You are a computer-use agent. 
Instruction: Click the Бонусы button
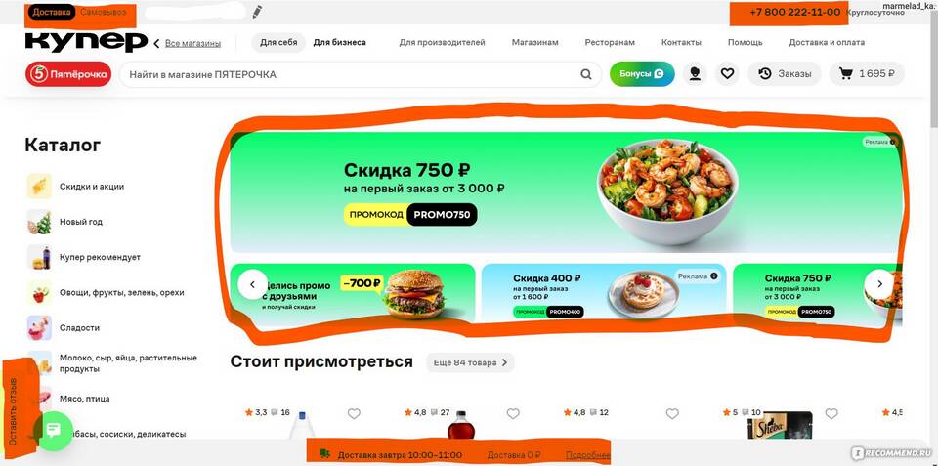642,74
